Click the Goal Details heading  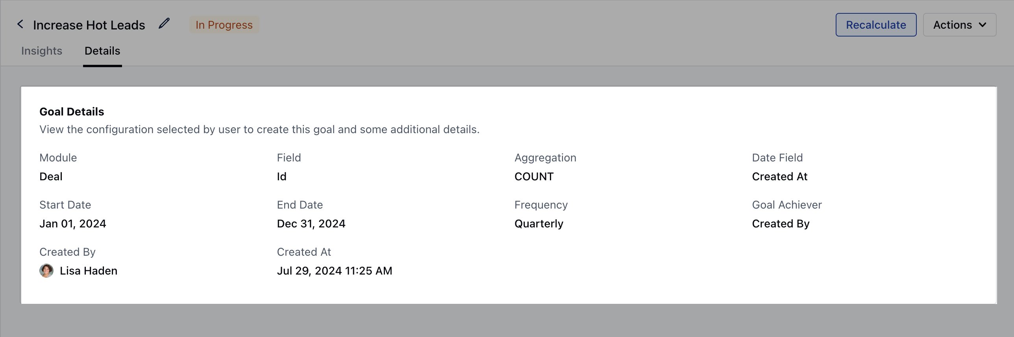[x=72, y=112]
